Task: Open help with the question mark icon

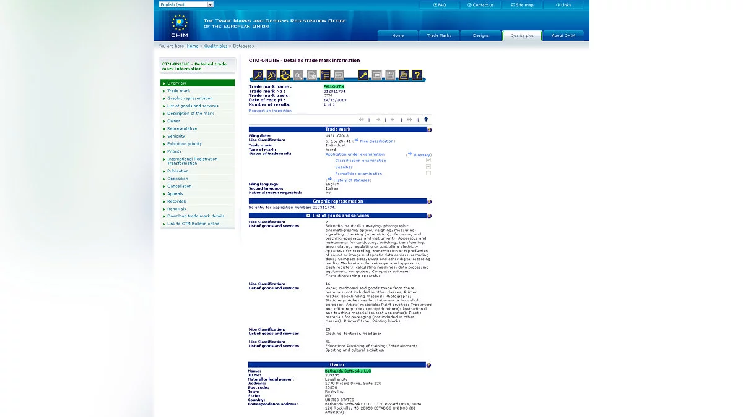Action: pos(417,75)
